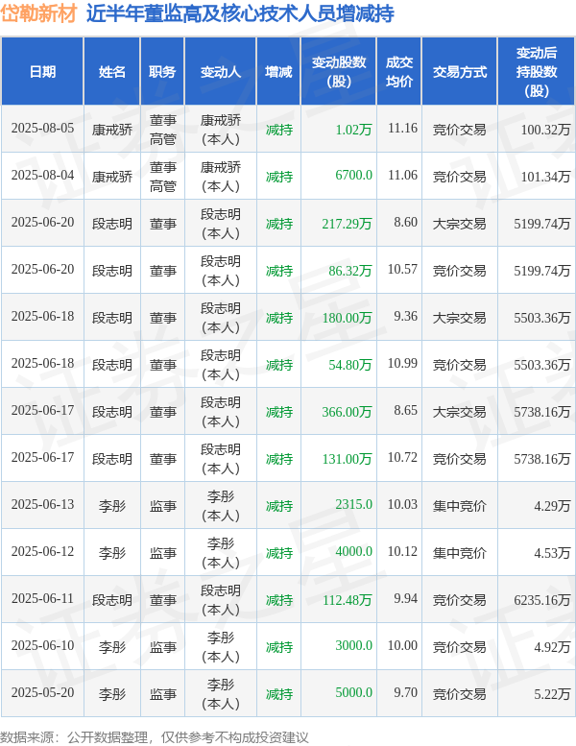Click the average price 10.57
This screenshot has width=576, height=746.
[x=402, y=270]
